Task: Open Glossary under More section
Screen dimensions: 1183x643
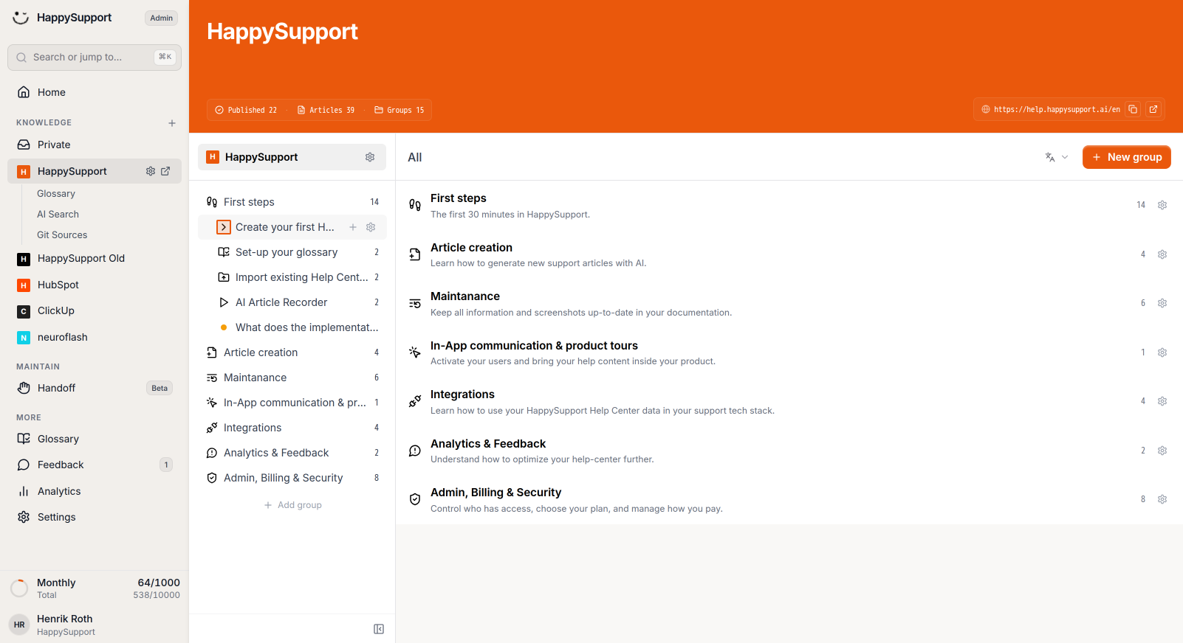Action: (95, 439)
